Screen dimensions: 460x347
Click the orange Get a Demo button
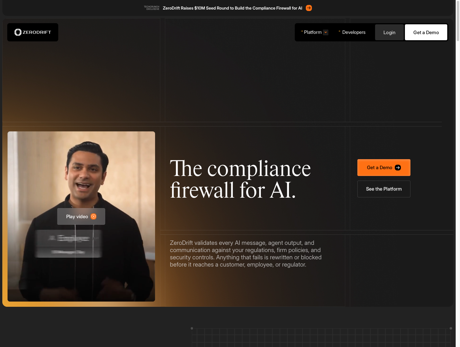[384, 168]
